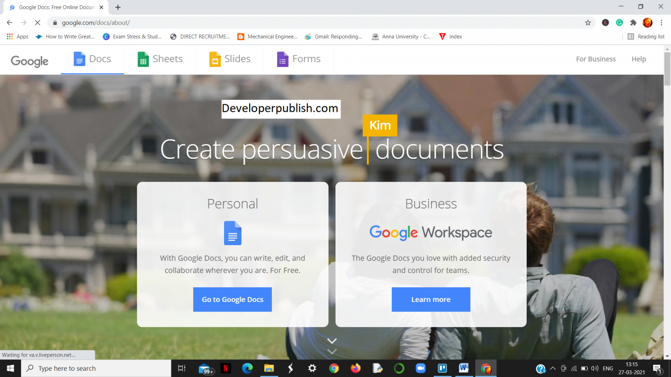Click the Google logo
Image resolution: width=671 pixels, height=377 pixels.
pyautogui.click(x=29, y=61)
